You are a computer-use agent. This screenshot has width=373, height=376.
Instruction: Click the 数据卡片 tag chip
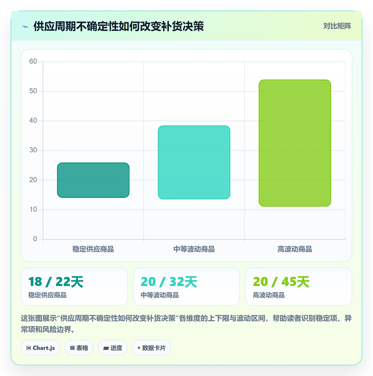tap(151, 348)
